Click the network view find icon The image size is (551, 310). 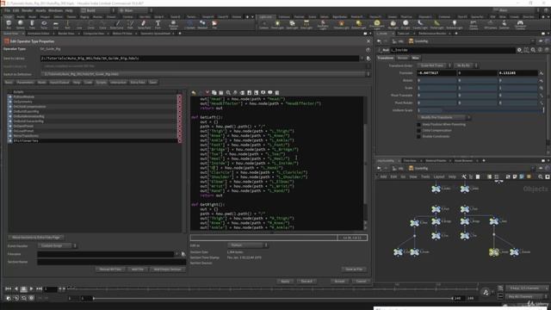[541, 177]
